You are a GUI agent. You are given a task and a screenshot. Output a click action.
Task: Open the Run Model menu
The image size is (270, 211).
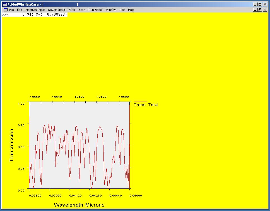pyautogui.click(x=95, y=10)
